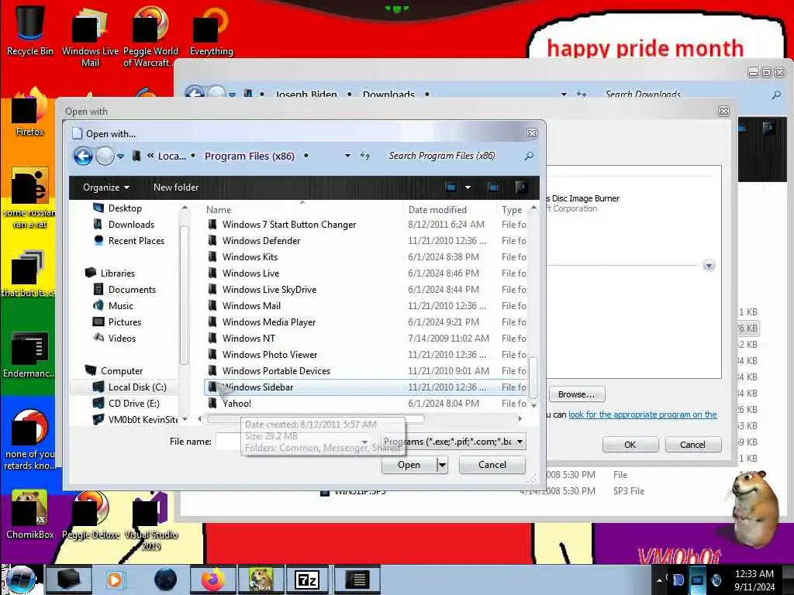This screenshot has height=595, width=794.
Task: Click Downloads breadcrumb in Explorer window behind
Action: click(x=388, y=94)
